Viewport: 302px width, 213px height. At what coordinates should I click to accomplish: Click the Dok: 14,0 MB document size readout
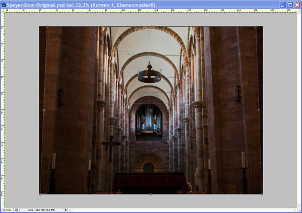41,210
